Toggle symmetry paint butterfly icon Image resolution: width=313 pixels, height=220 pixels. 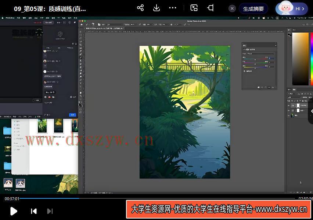[189, 25]
